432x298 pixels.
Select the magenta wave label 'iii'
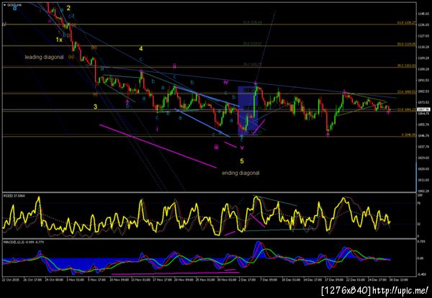coord(216,148)
